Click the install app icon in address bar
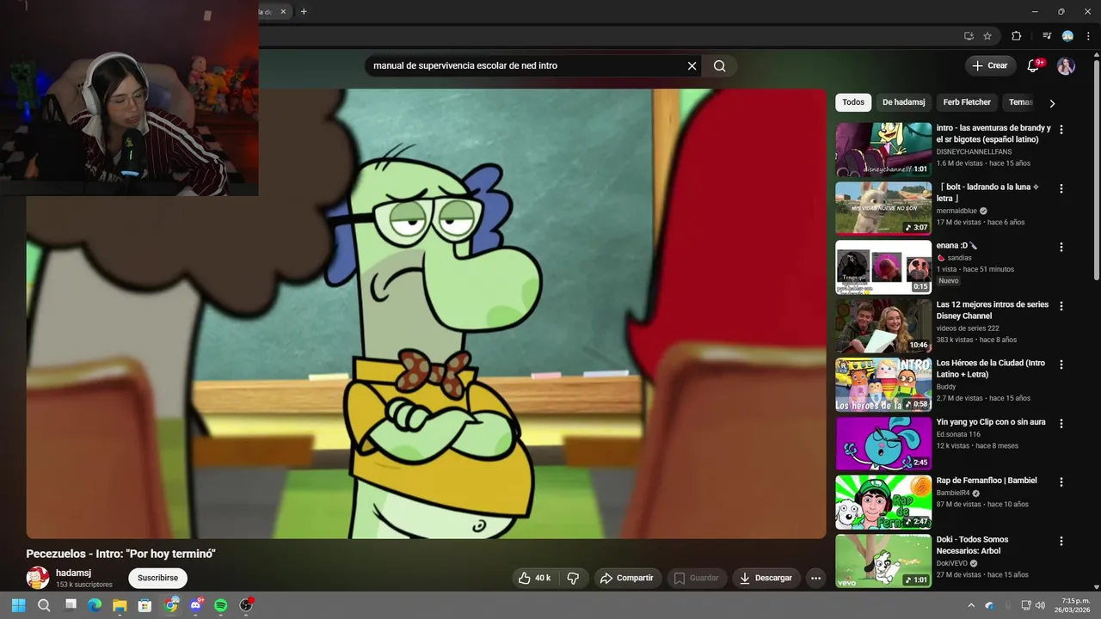Viewport: 1101px width, 619px height. coord(969,36)
